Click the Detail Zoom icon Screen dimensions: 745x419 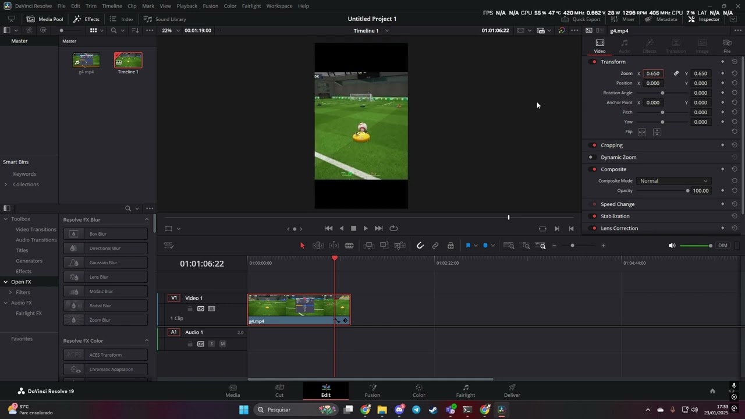point(524,246)
